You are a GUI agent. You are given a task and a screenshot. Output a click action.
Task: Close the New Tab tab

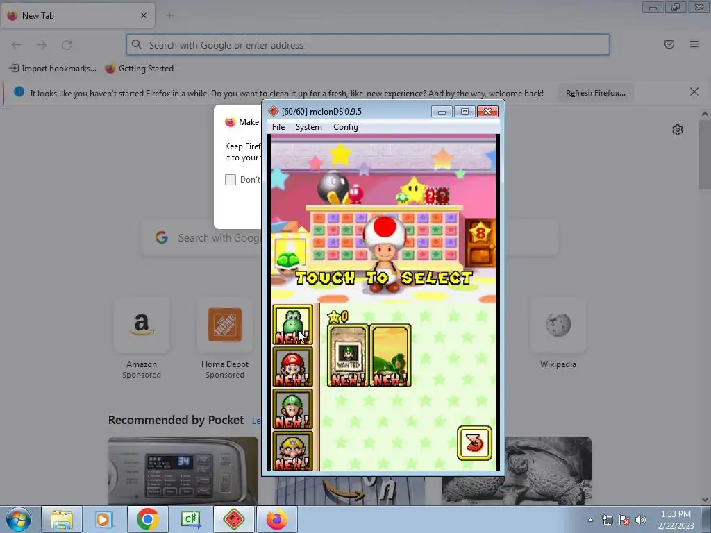[144, 15]
